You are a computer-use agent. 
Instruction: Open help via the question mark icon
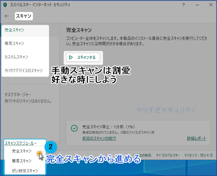183,5
